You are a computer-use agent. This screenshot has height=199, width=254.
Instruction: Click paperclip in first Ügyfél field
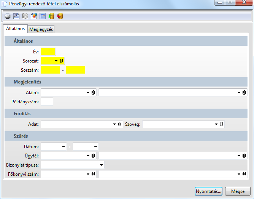coord(93,156)
